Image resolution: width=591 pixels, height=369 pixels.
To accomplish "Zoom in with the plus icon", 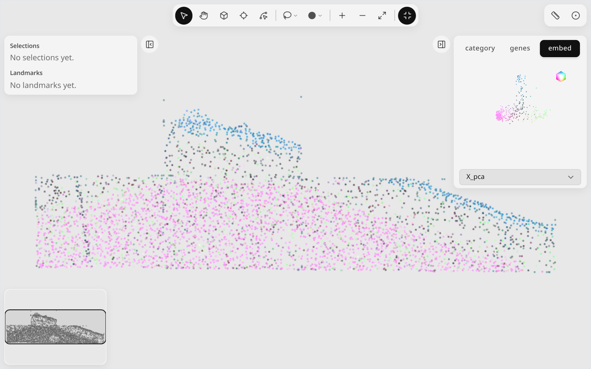I will click(x=342, y=16).
